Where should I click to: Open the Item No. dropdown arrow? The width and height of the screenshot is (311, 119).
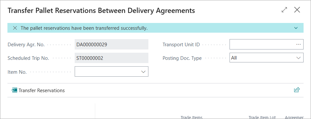coord(144,72)
